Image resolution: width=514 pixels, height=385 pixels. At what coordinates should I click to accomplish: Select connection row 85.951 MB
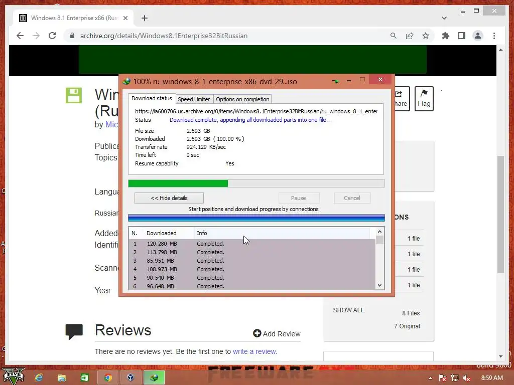(x=252, y=261)
